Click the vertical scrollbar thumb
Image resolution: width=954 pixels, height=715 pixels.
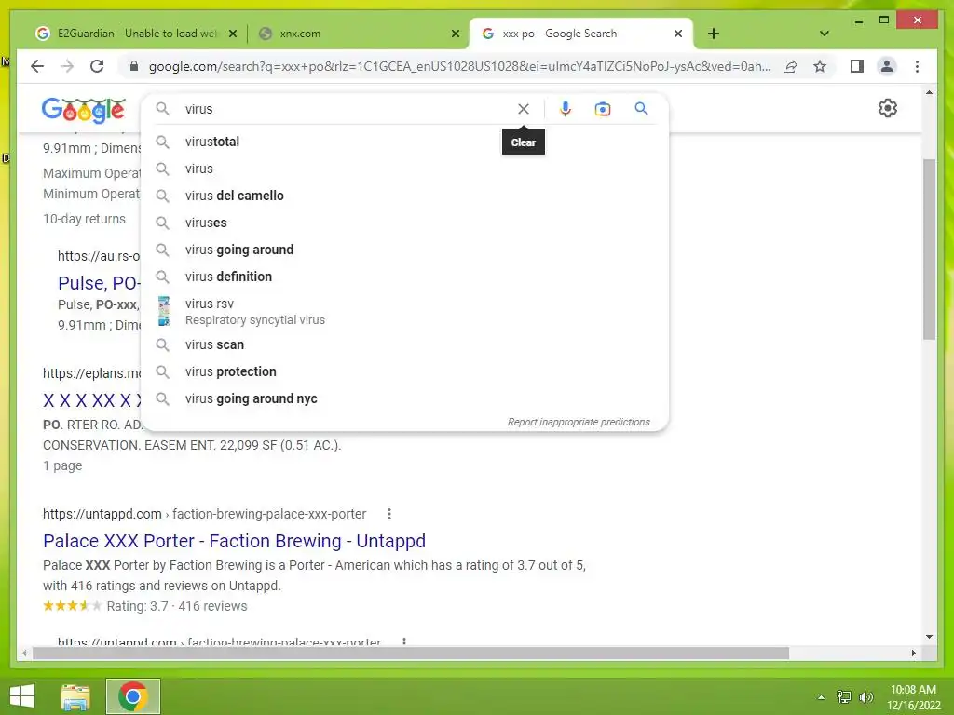[929, 250]
